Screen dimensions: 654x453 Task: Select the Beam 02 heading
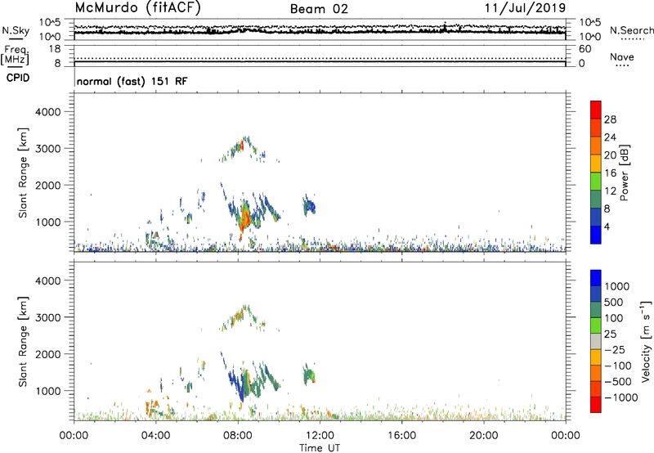click(319, 9)
